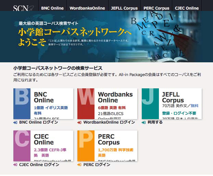This screenshot has height=176, width=213.
Task: Click the orange login arrow icon for PERC
Action: coord(79,165)
